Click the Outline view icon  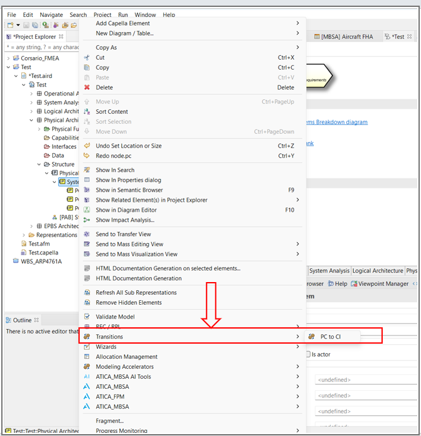[9, 320]
